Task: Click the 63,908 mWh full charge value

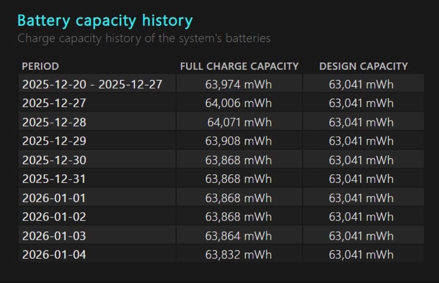Action: (x=239, y=141)
